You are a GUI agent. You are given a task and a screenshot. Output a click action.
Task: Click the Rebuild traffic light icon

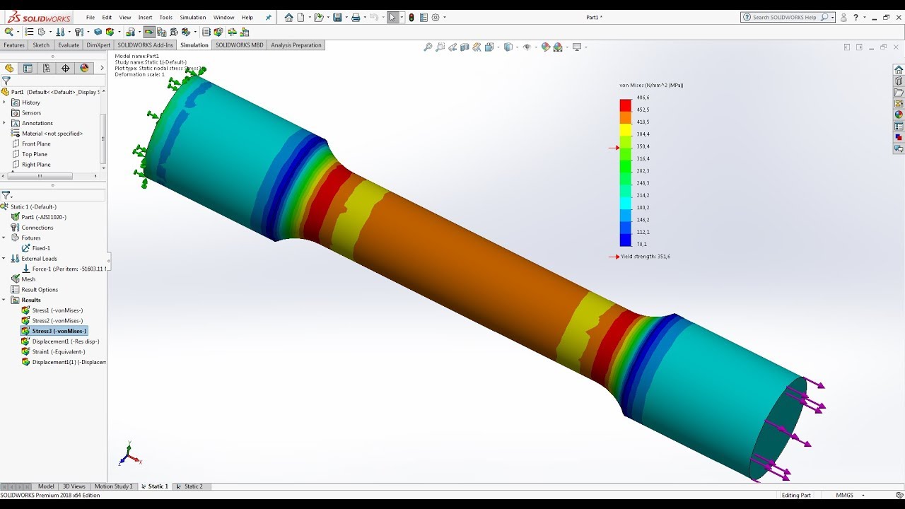click(x=411, y=17)
